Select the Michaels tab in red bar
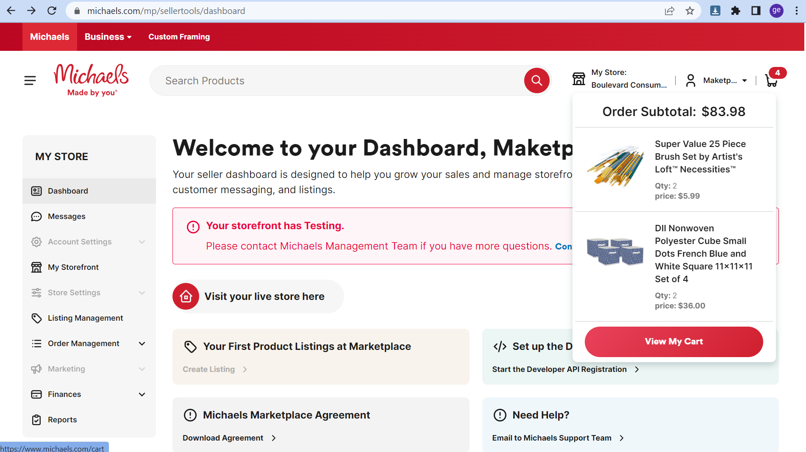Viewport: 806px width, 452px height. pyautogui.click(x=50, y=37)
